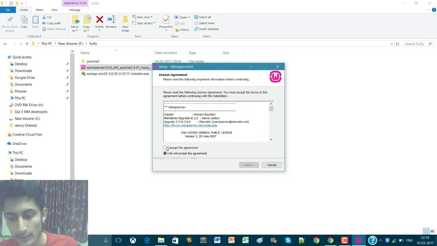Click the license text scrollbar up arrow
Image resolution: width=437 pixels, height=246 pixels.
click(x=271, y=104)
